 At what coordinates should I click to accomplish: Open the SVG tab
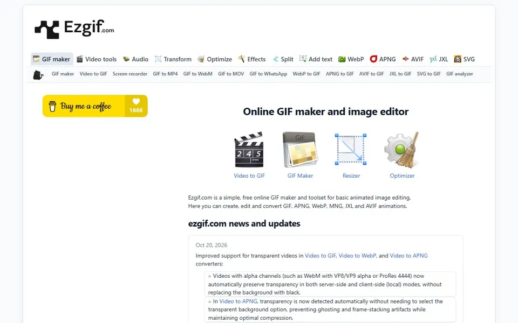464,59
